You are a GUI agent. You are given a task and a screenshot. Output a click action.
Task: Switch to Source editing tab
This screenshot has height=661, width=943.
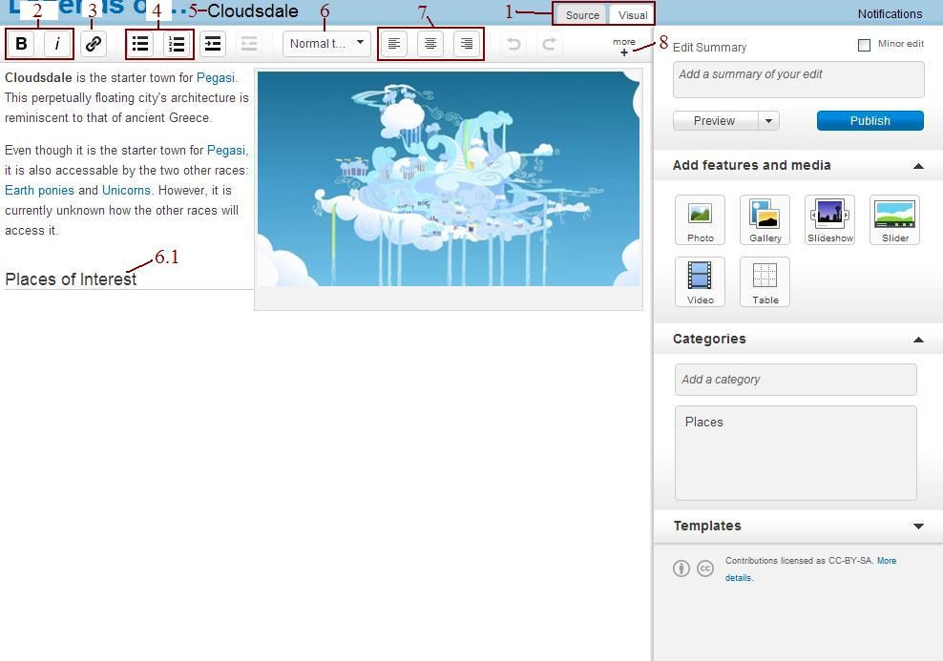point(582,15)
